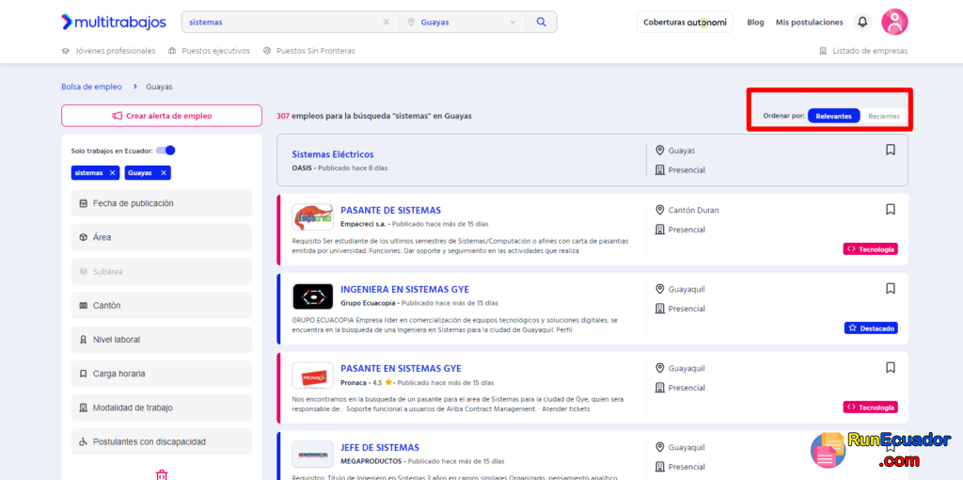This screenshot has height=480, width=963.
Task: Open the PASANTE DE SISTEMAS listing
Action: (x=390, y=210)
